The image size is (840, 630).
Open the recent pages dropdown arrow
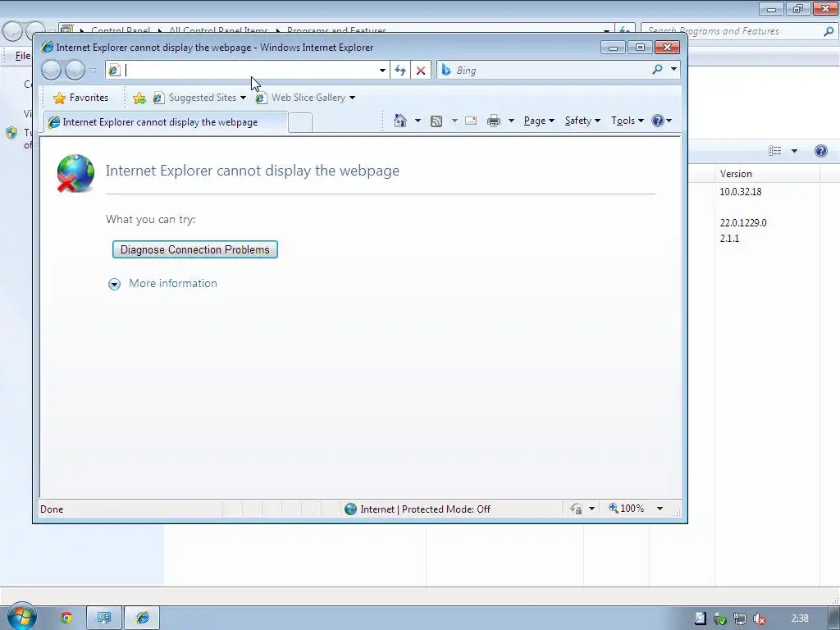tap(94, 71)
